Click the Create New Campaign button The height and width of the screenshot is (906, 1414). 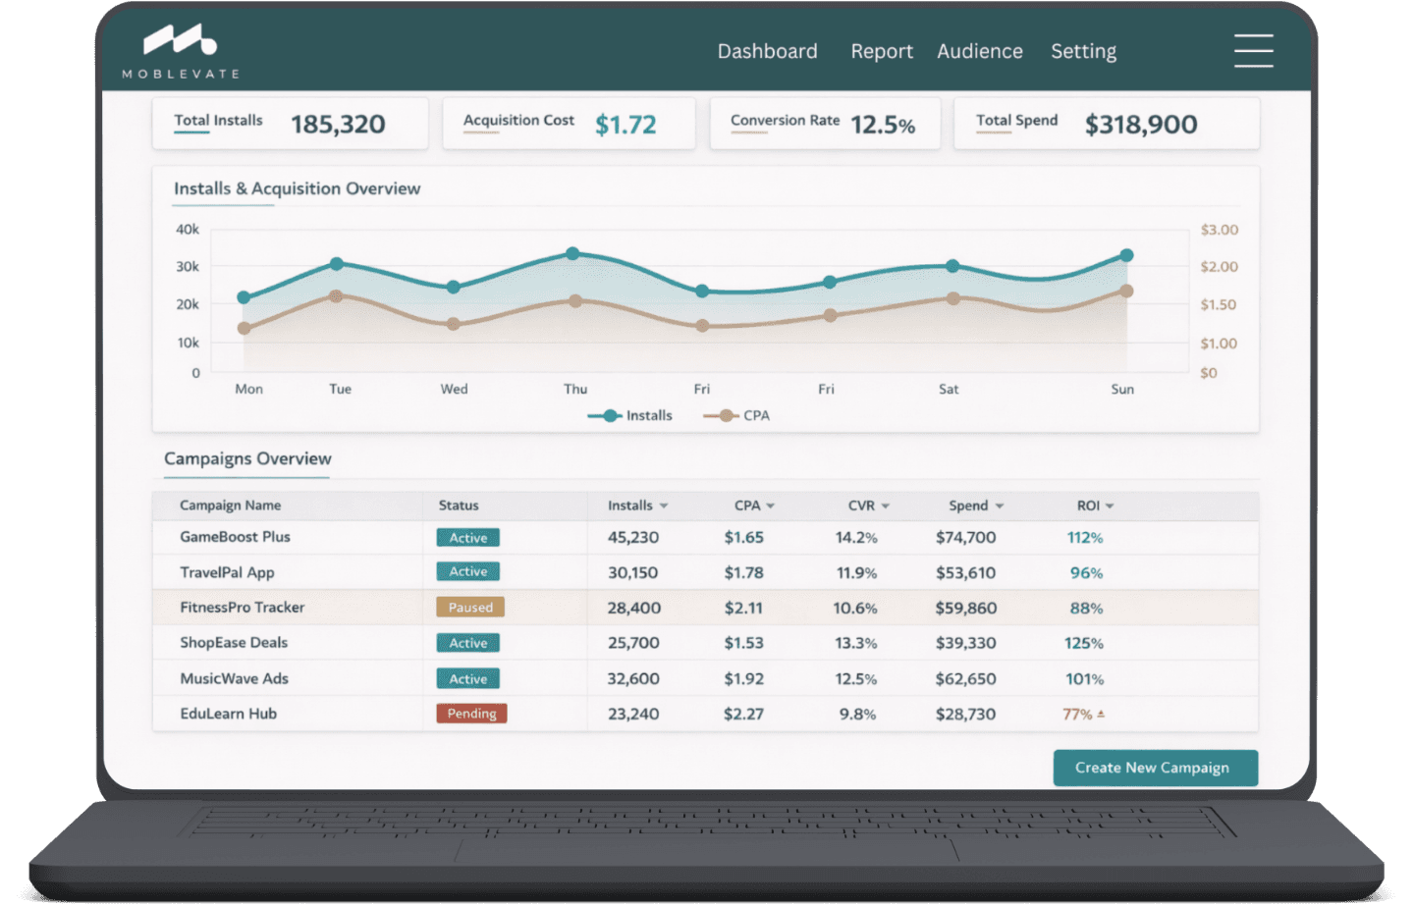[1155, 768]
